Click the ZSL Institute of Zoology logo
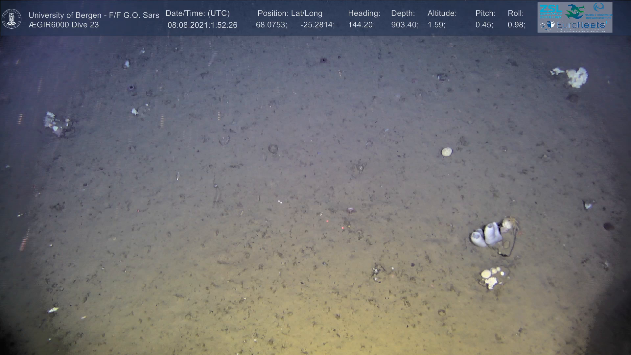The width and height of the screenshot is (631, 355). pos(550,11)
